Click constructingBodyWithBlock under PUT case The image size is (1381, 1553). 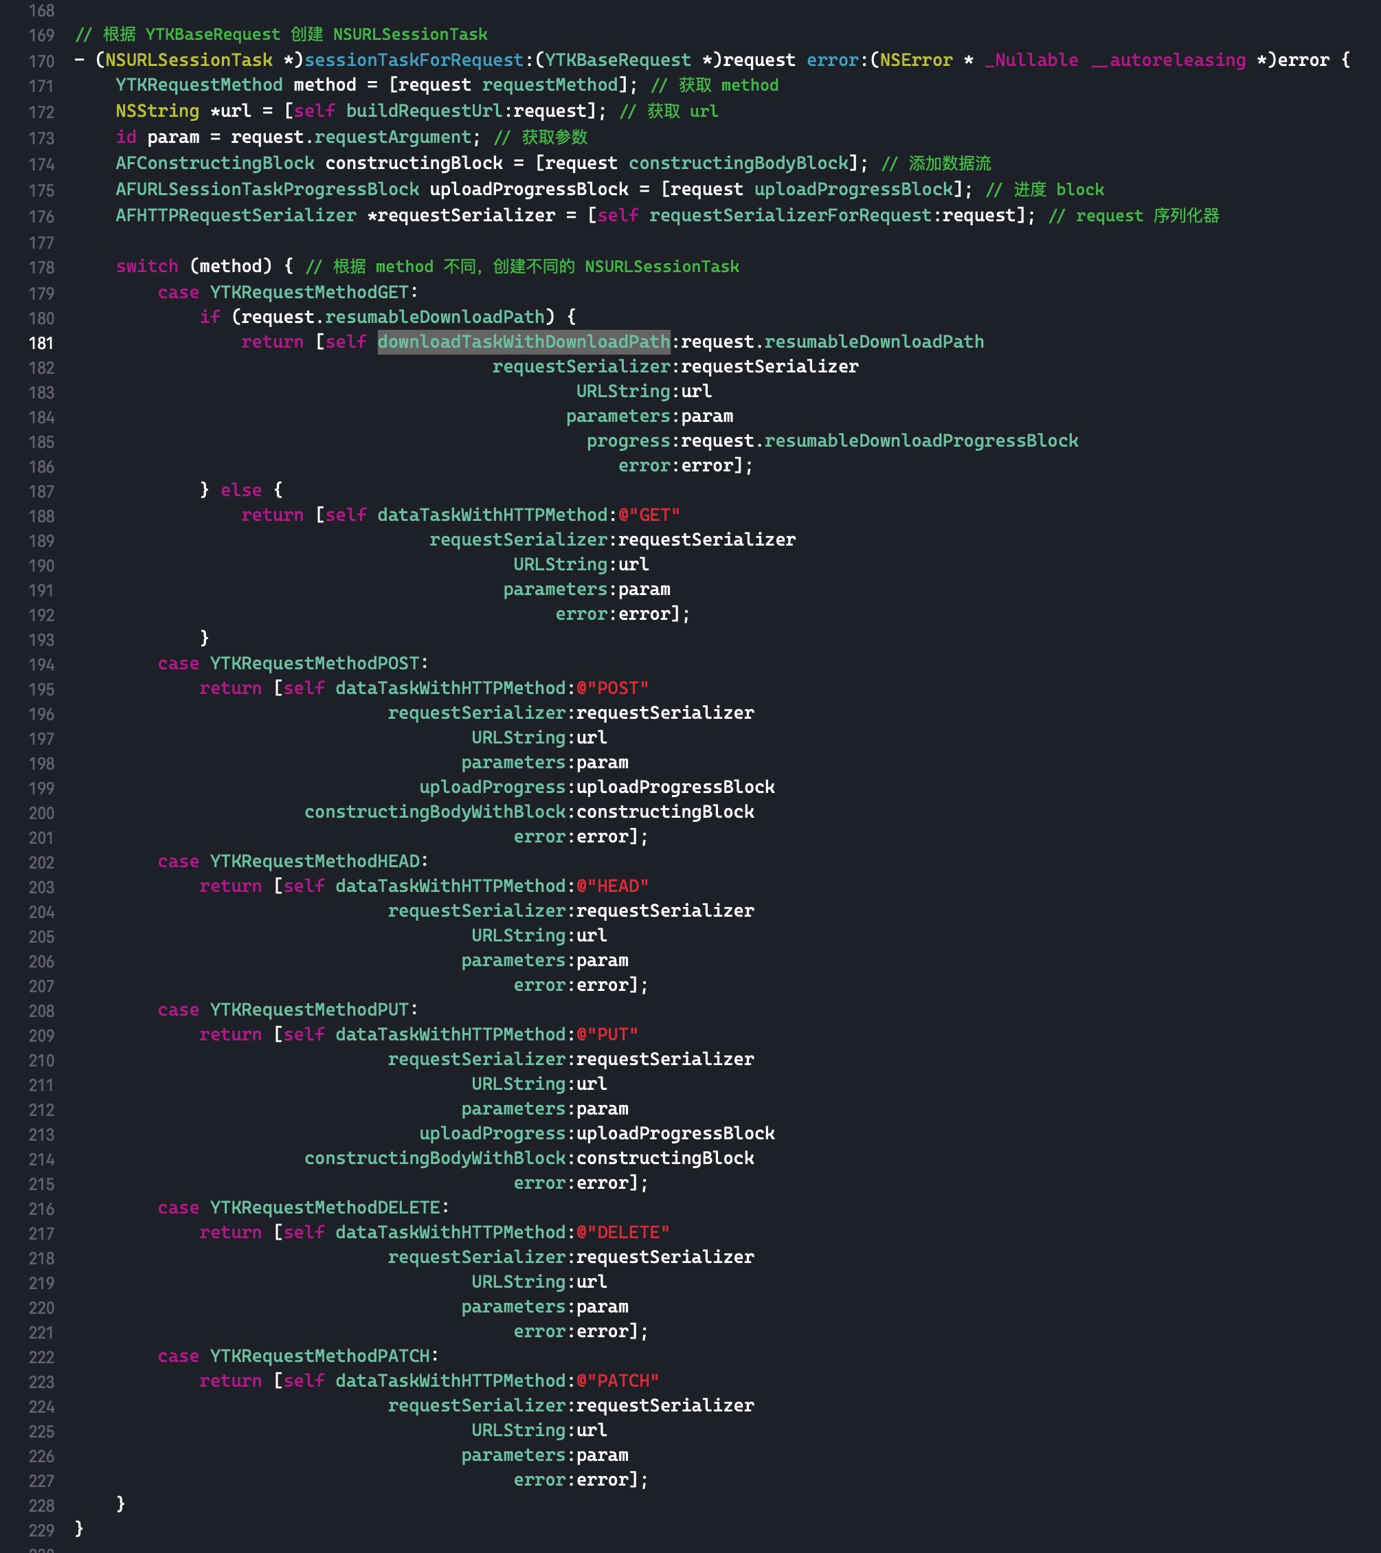(434, 1158)
